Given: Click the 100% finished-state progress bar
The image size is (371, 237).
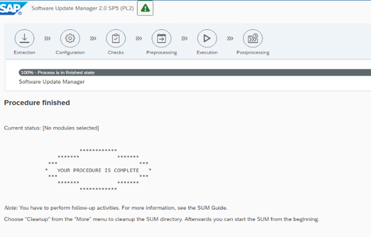Looking at the screenshot, I should click(194, 72).
